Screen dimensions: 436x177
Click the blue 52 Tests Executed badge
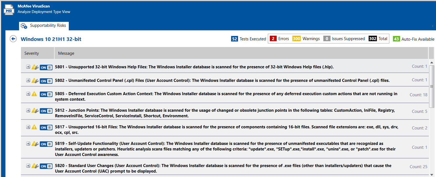[234, 39]
